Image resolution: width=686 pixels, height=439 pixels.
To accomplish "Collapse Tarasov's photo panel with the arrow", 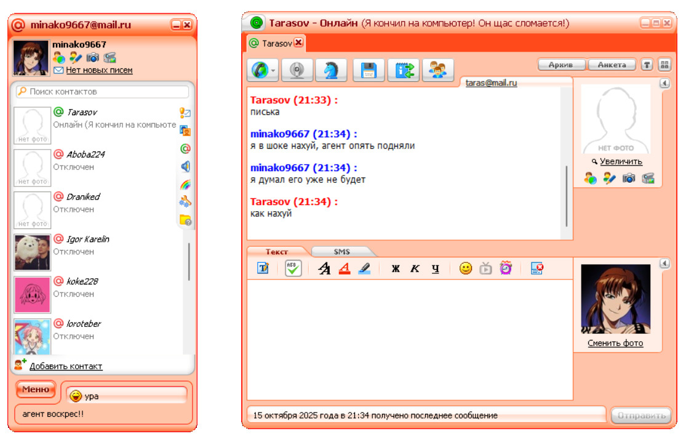I will pos(664,84).
